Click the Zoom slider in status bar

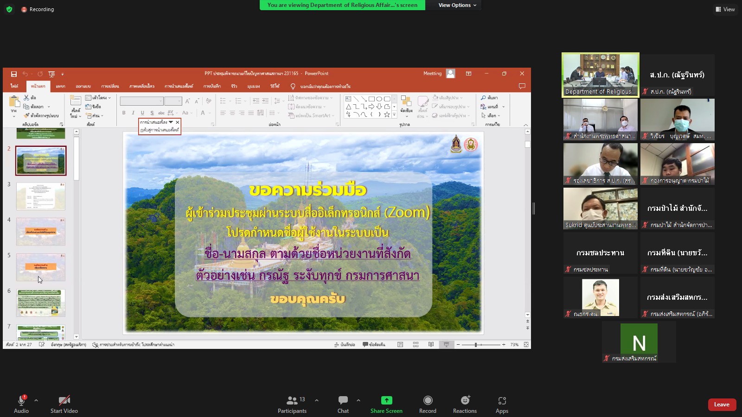point(481,345)
